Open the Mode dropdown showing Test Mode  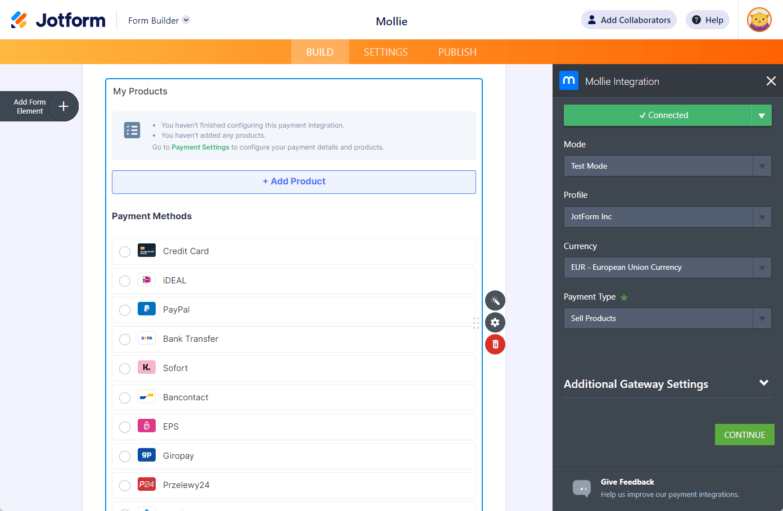pyautogui.click(x=668, y=166)
